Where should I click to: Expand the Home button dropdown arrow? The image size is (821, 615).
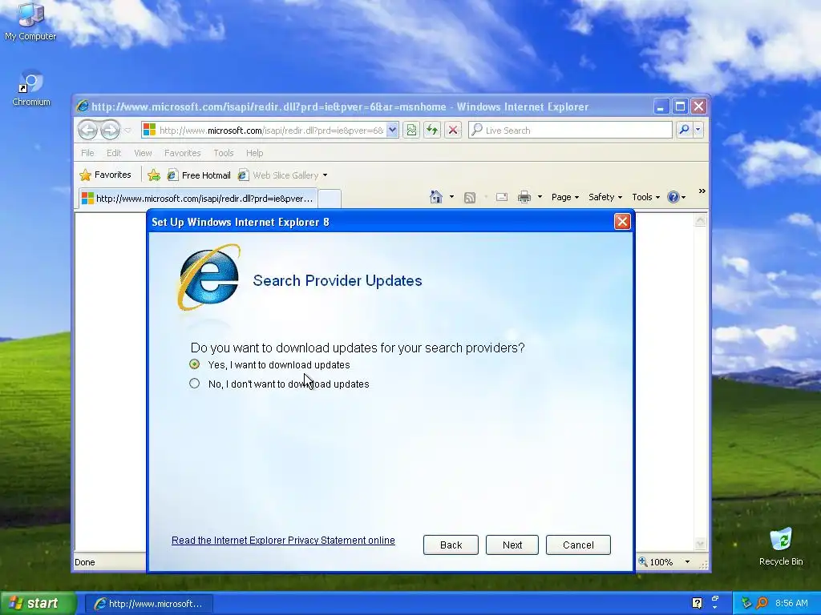pyautogui.click(x=451, y=197)
